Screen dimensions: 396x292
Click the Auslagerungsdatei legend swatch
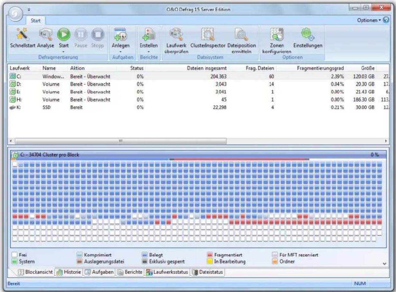coord(79,261)
